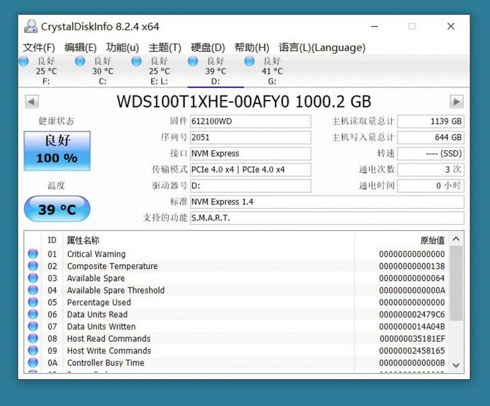490x406 pixels.
Task: Click the blue 39 °C temperature gauge
Action: click(57, 209)
